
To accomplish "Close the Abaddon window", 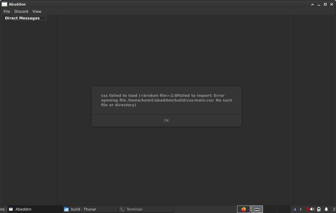I will [x=332, y=4].
